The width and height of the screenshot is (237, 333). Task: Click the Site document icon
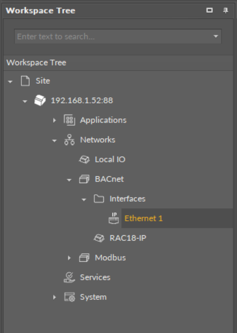tap(25, 81)
